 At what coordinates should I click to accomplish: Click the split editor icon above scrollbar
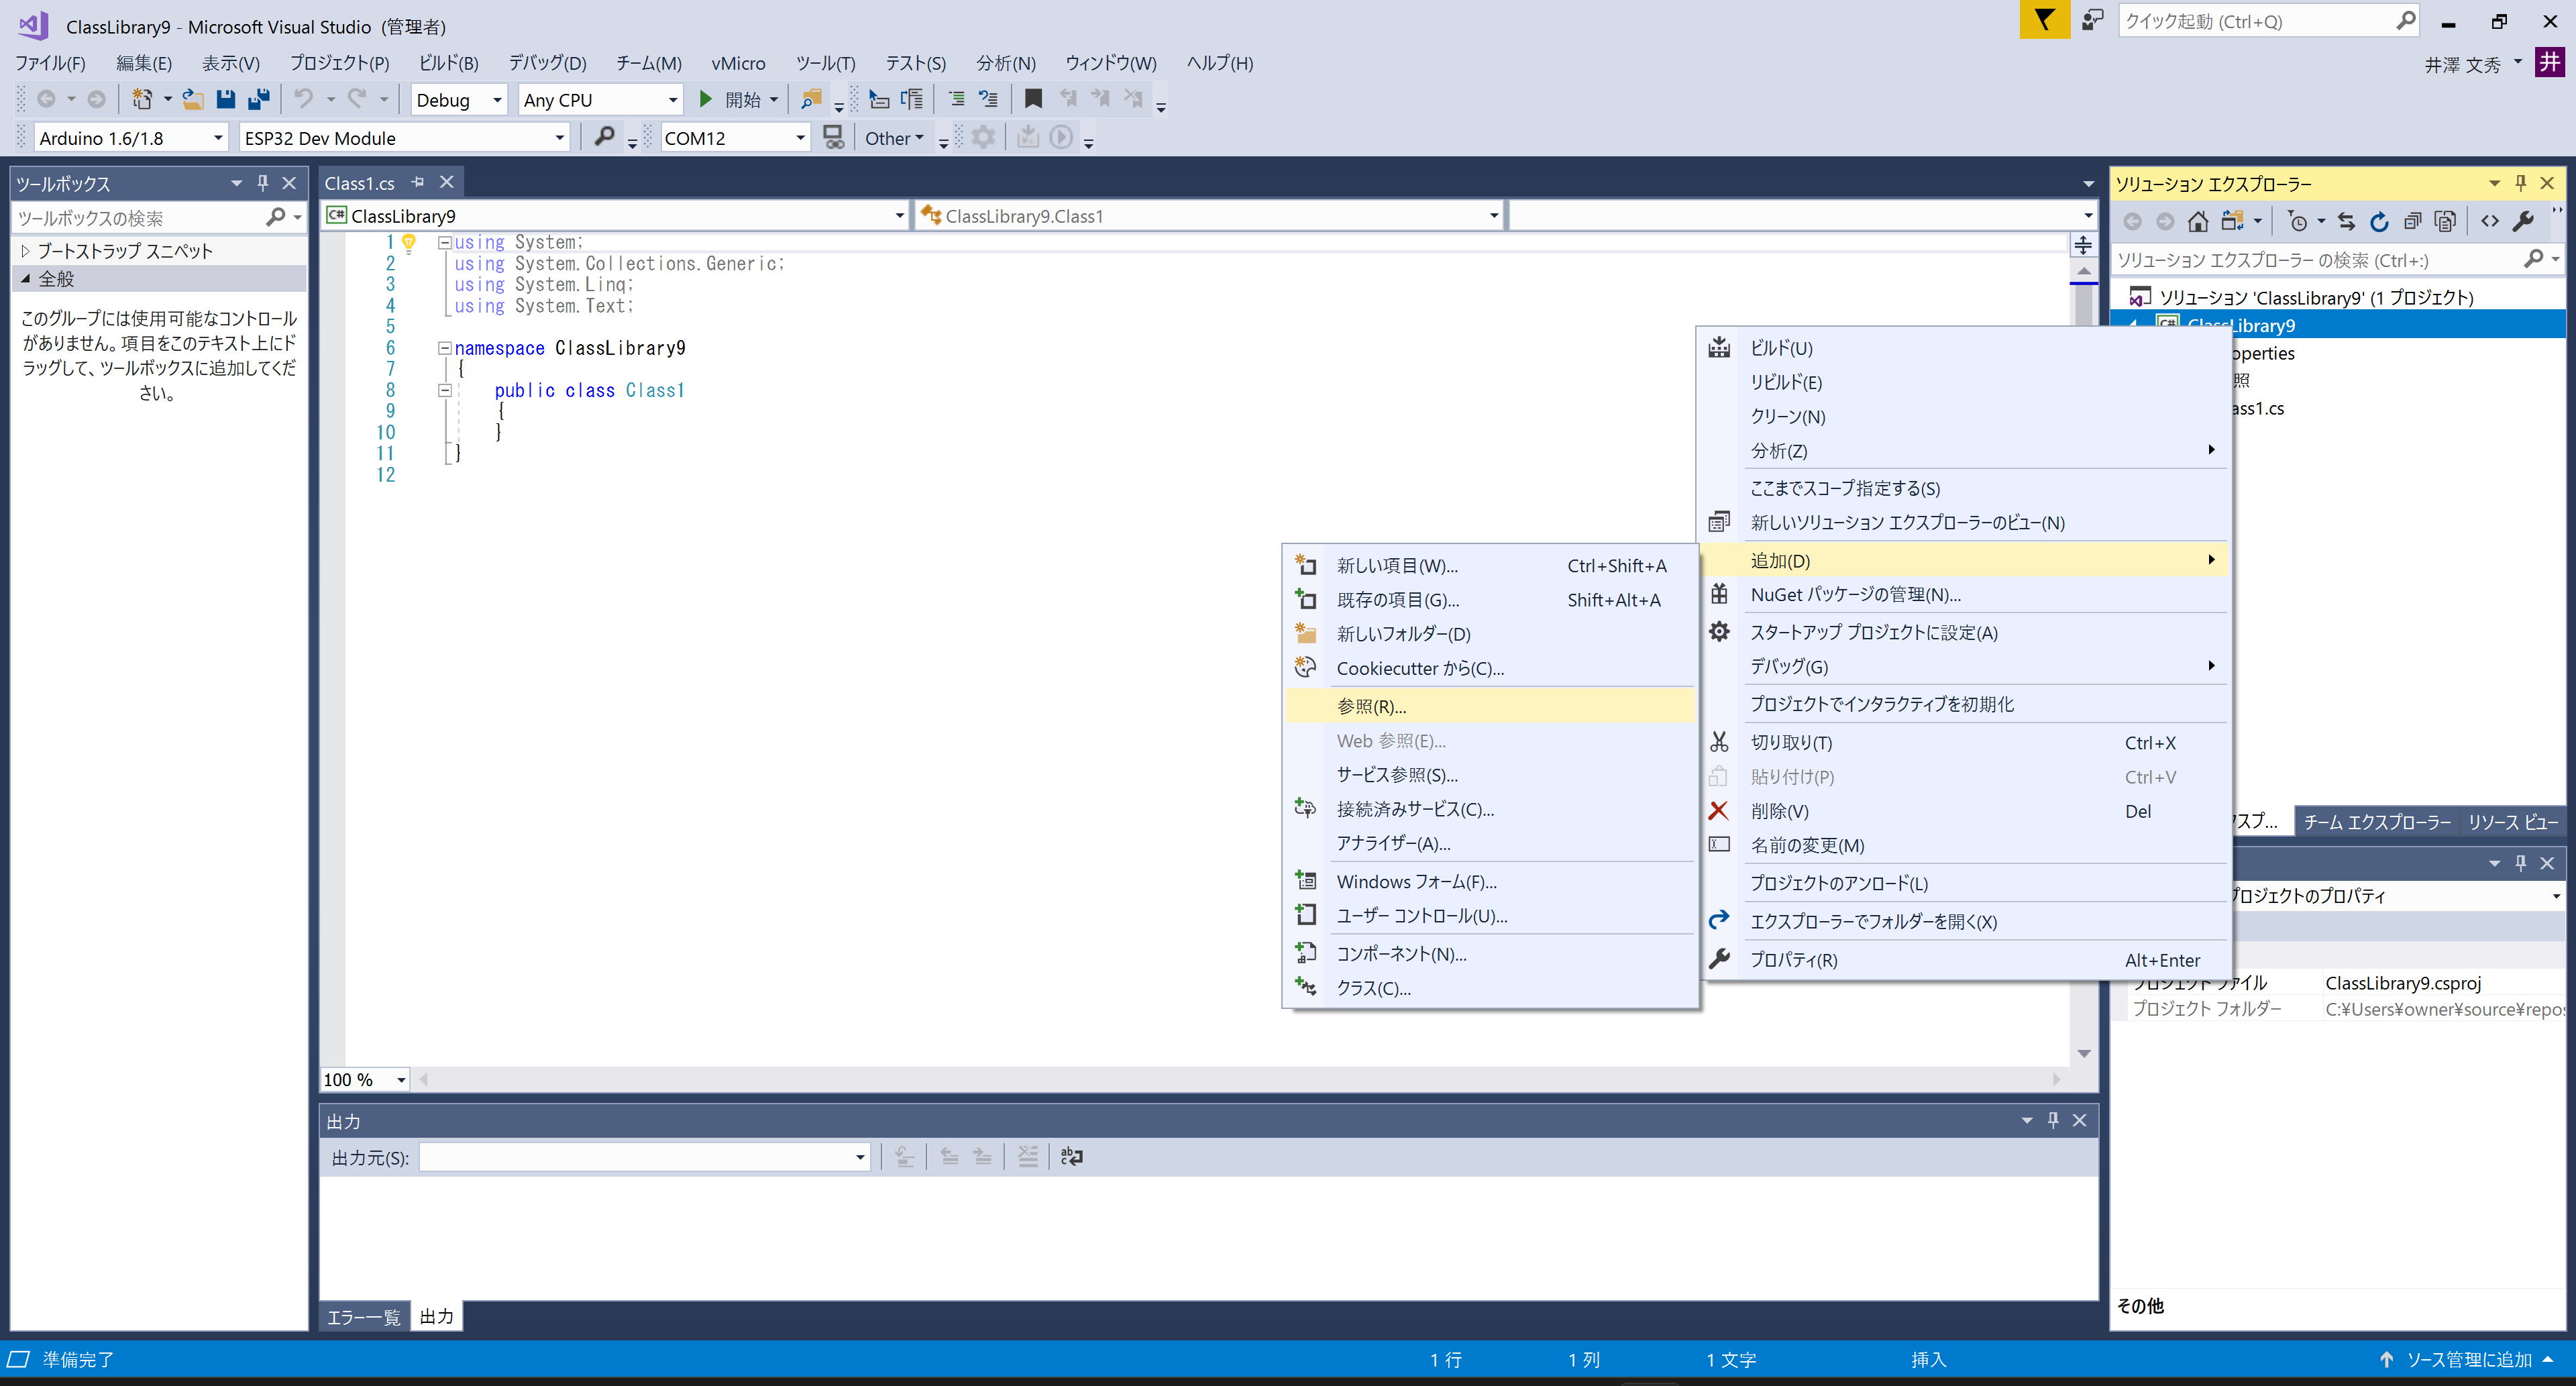click(2083, 244)
